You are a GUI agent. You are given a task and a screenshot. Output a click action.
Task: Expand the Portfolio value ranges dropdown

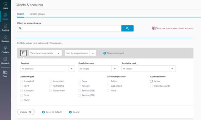98,69
